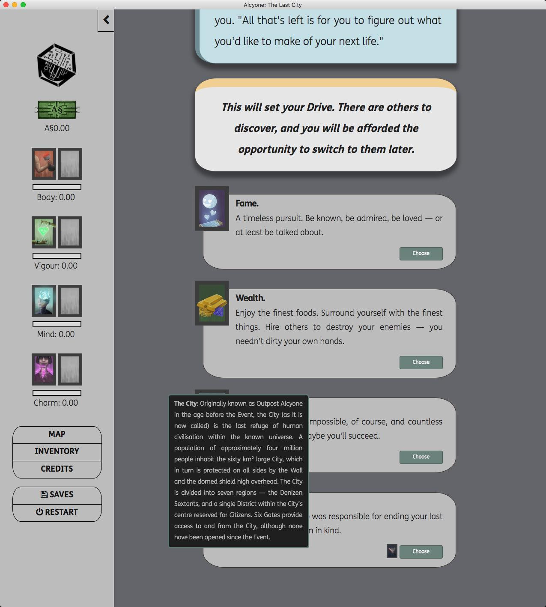This screenshot has width=546, height=607.
Task: Click RESTART to restart the game
Action: coord(57,513)
